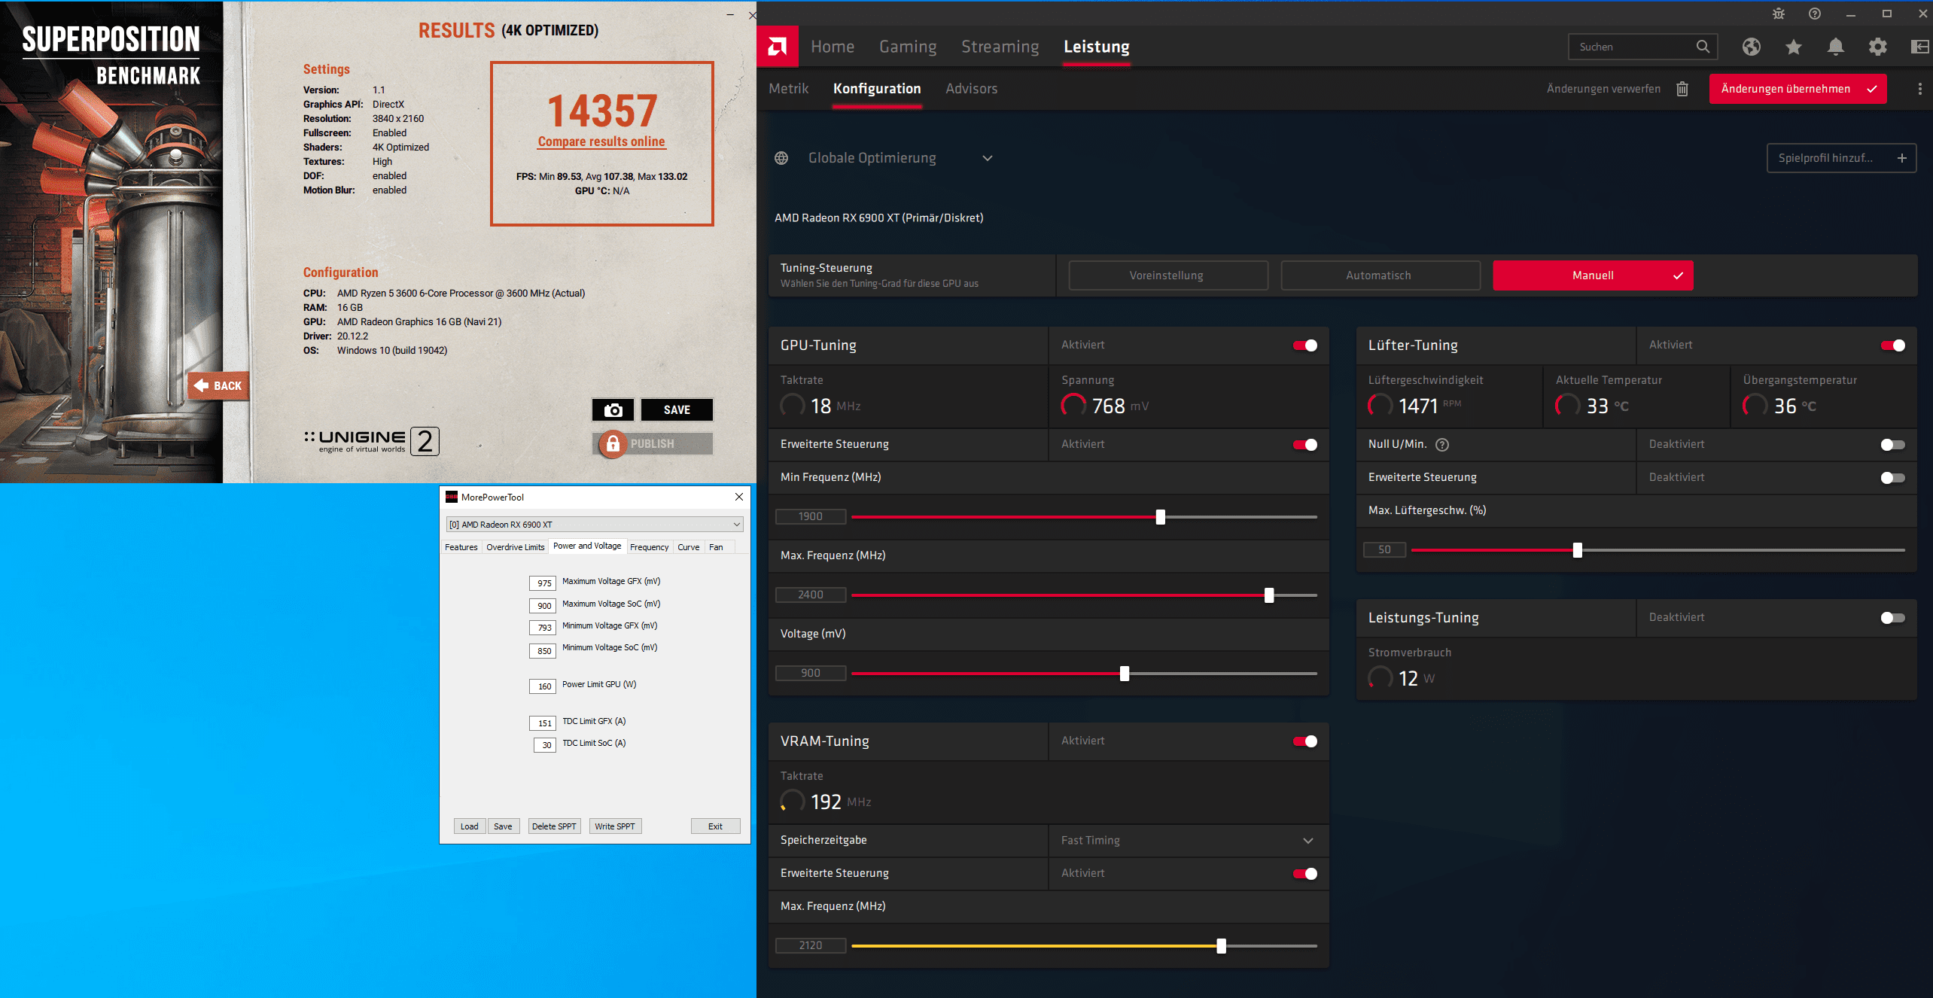Screen dimensions: 1933x998
Task: Select the Automatisch tuning button
Action: (1380, 275)
